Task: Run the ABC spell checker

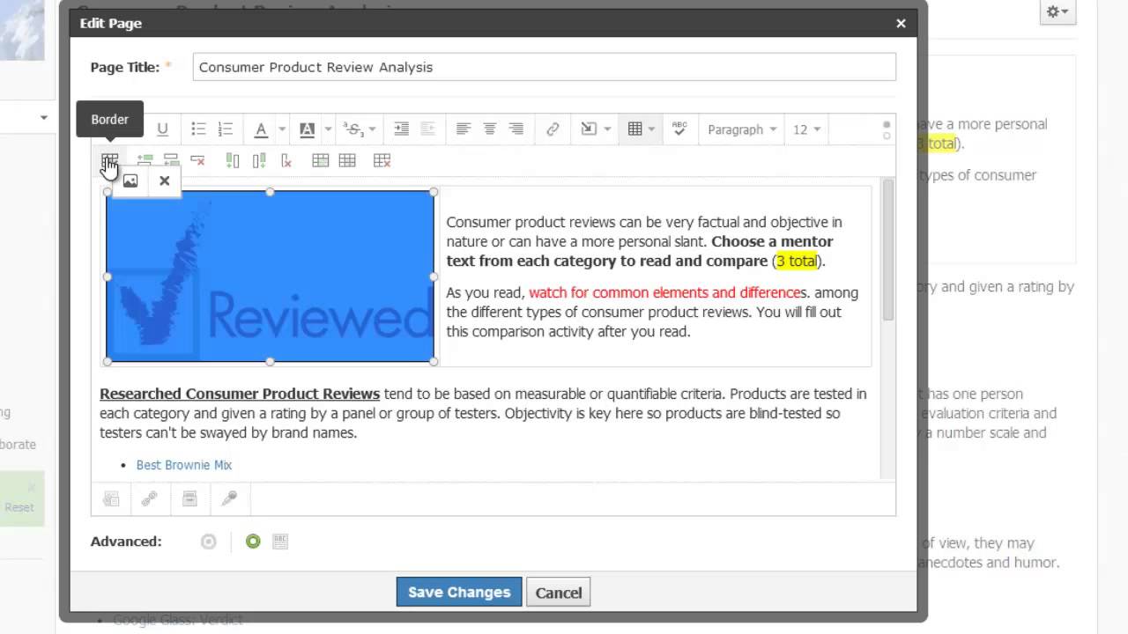Action: [x=679, y=129]
